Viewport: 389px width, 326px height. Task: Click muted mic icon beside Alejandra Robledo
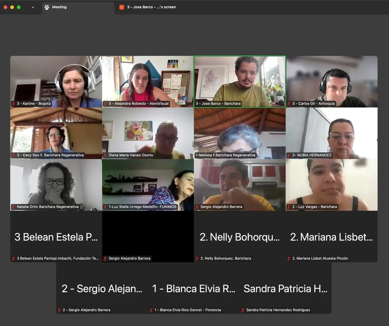coord(106,104)
